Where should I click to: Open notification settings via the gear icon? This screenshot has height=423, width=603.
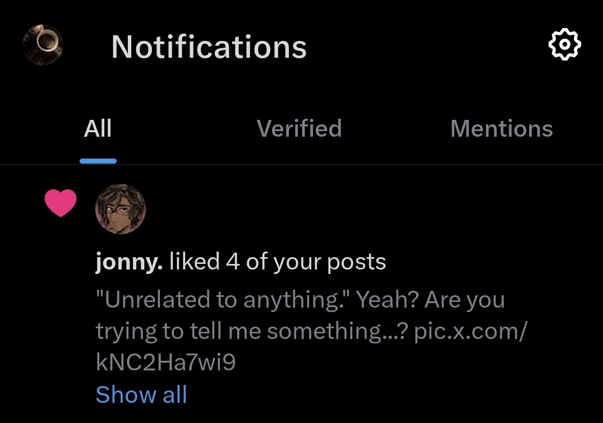tap(564, 44)
